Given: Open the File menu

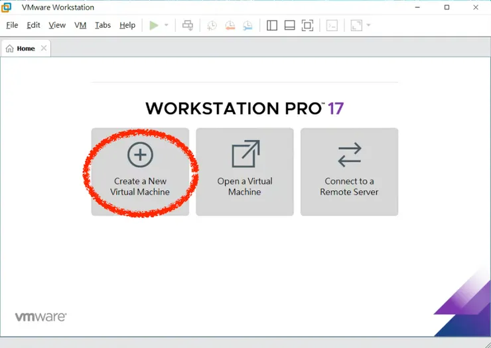Looking at the screenshot, I should (x=12, y=25).
